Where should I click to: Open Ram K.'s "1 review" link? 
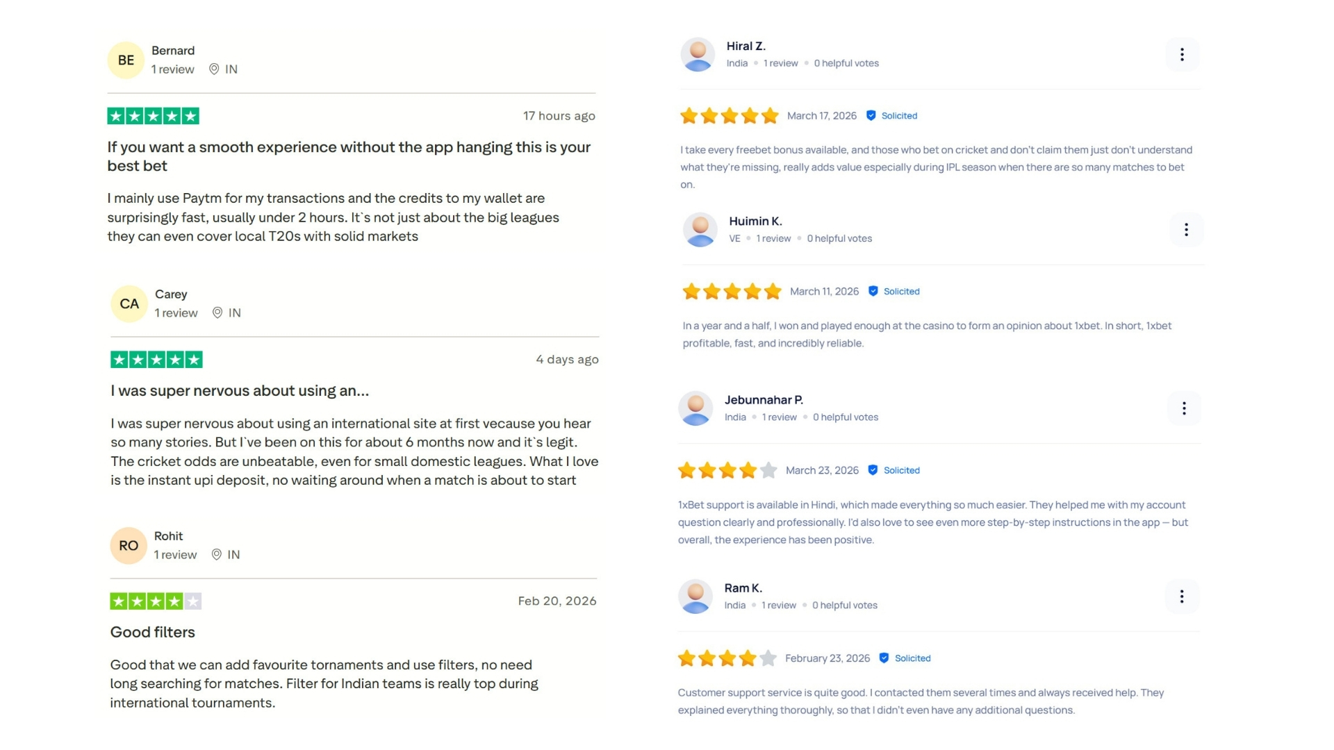[x=779, y=605]
